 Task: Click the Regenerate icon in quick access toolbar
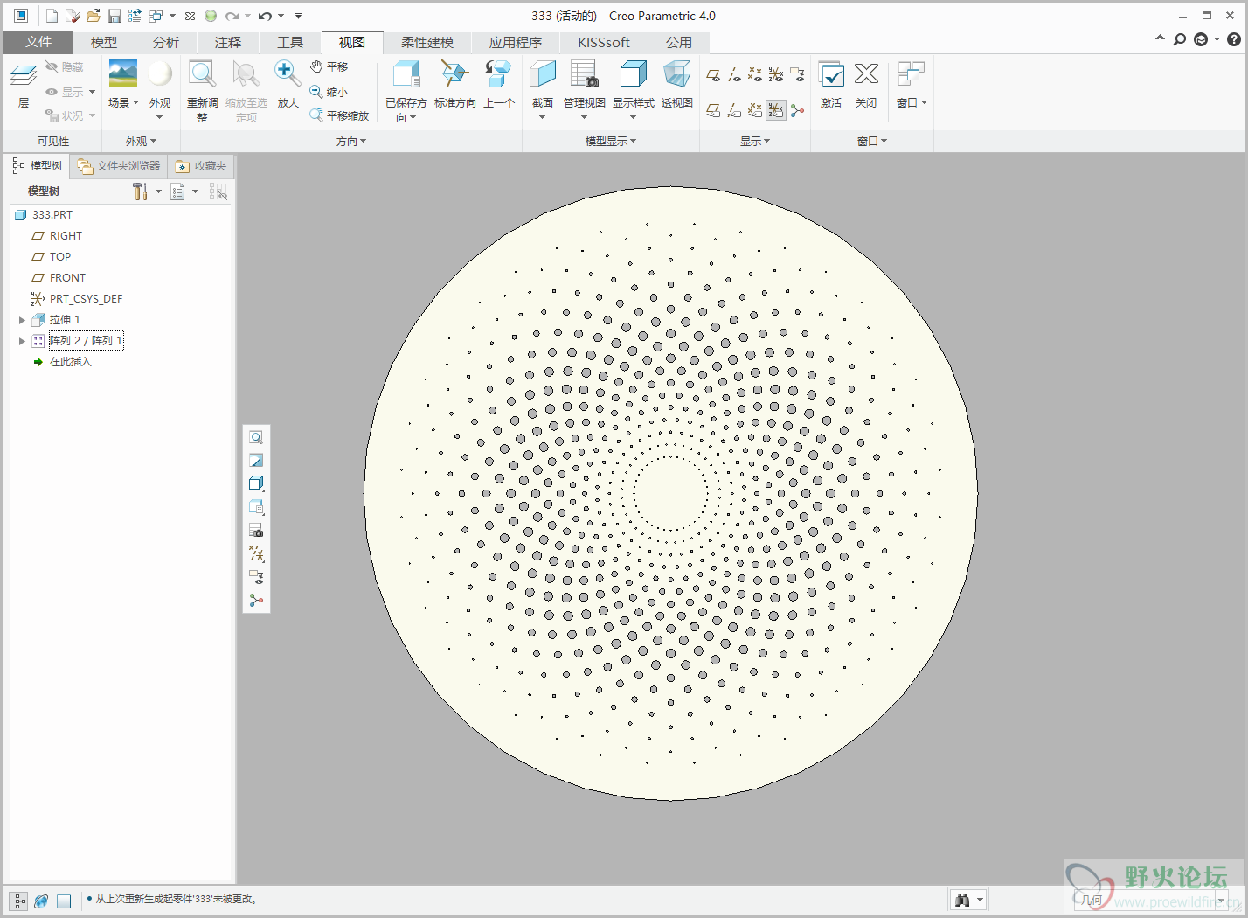pyautogui.click(x=135, y=16)
